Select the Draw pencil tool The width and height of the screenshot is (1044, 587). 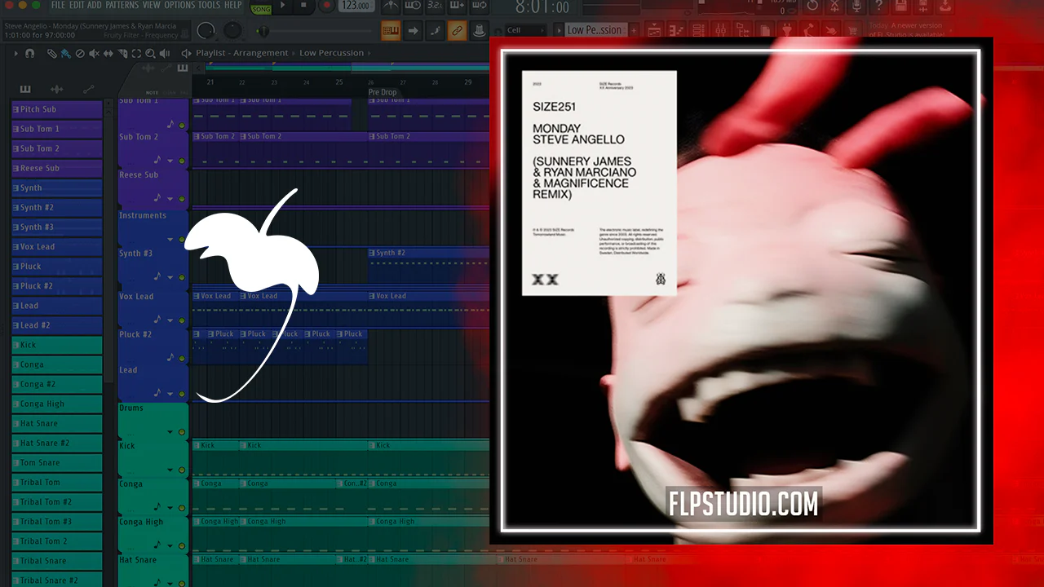pyautogui.click(x=51, y=53)
